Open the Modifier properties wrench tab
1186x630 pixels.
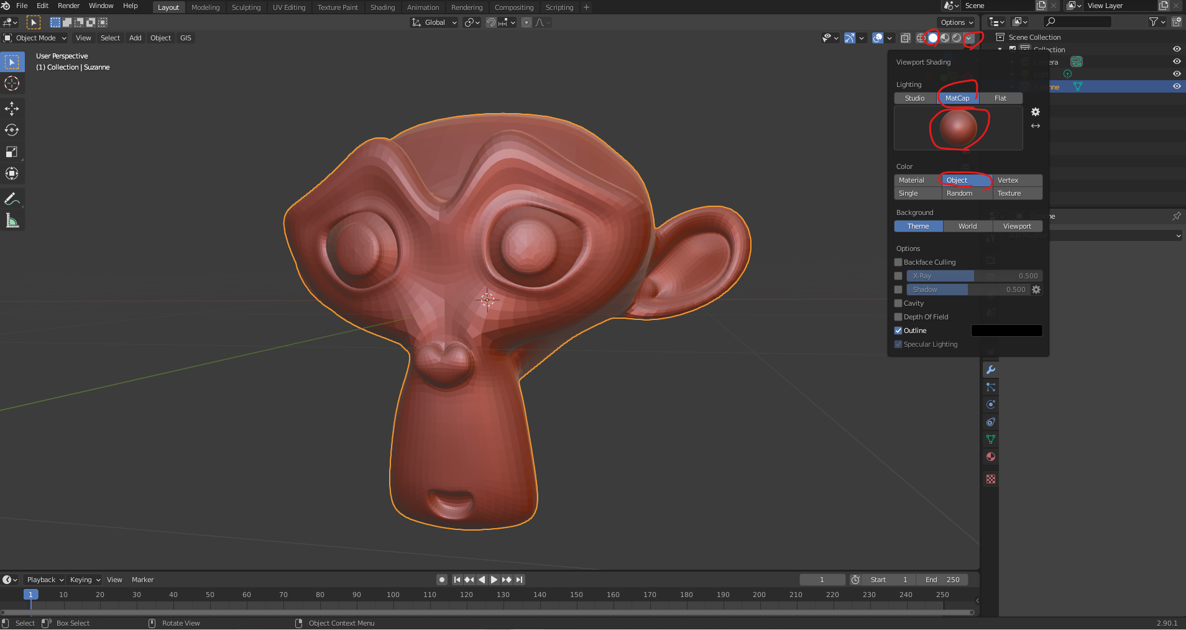tap(991, 370)
